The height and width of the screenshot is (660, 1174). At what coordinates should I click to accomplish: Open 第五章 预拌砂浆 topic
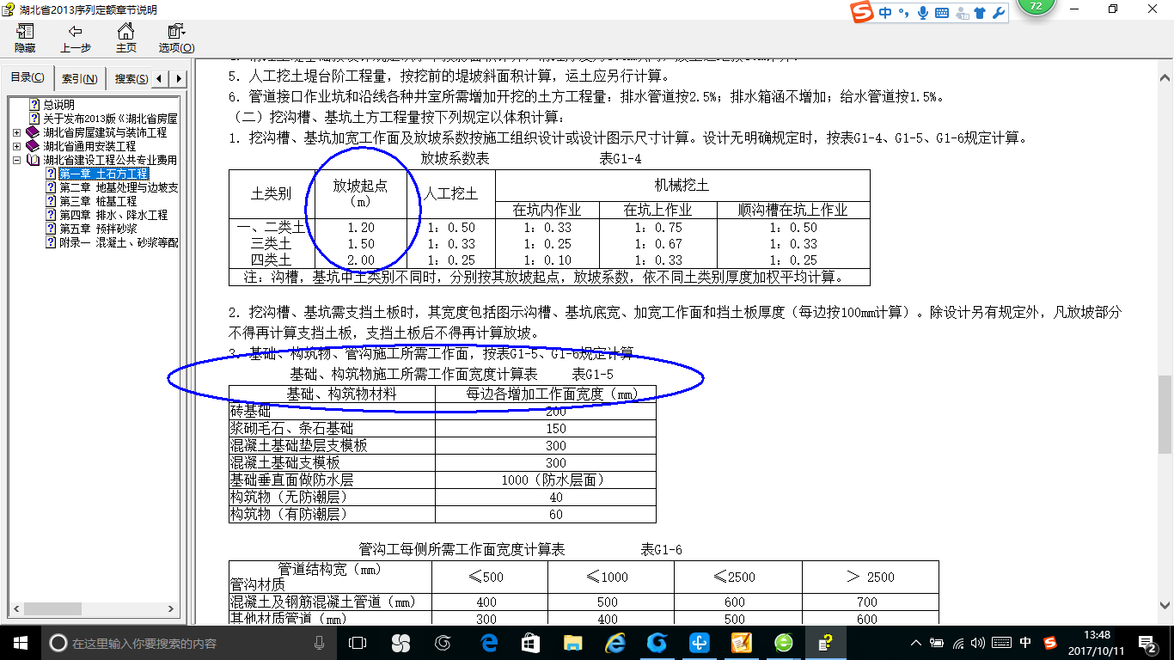[x=97, y=229]
